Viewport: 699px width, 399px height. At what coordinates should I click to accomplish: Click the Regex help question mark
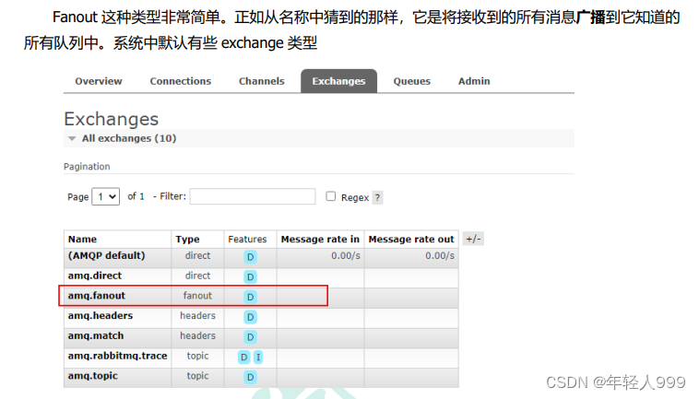click(x=377, y=197)
